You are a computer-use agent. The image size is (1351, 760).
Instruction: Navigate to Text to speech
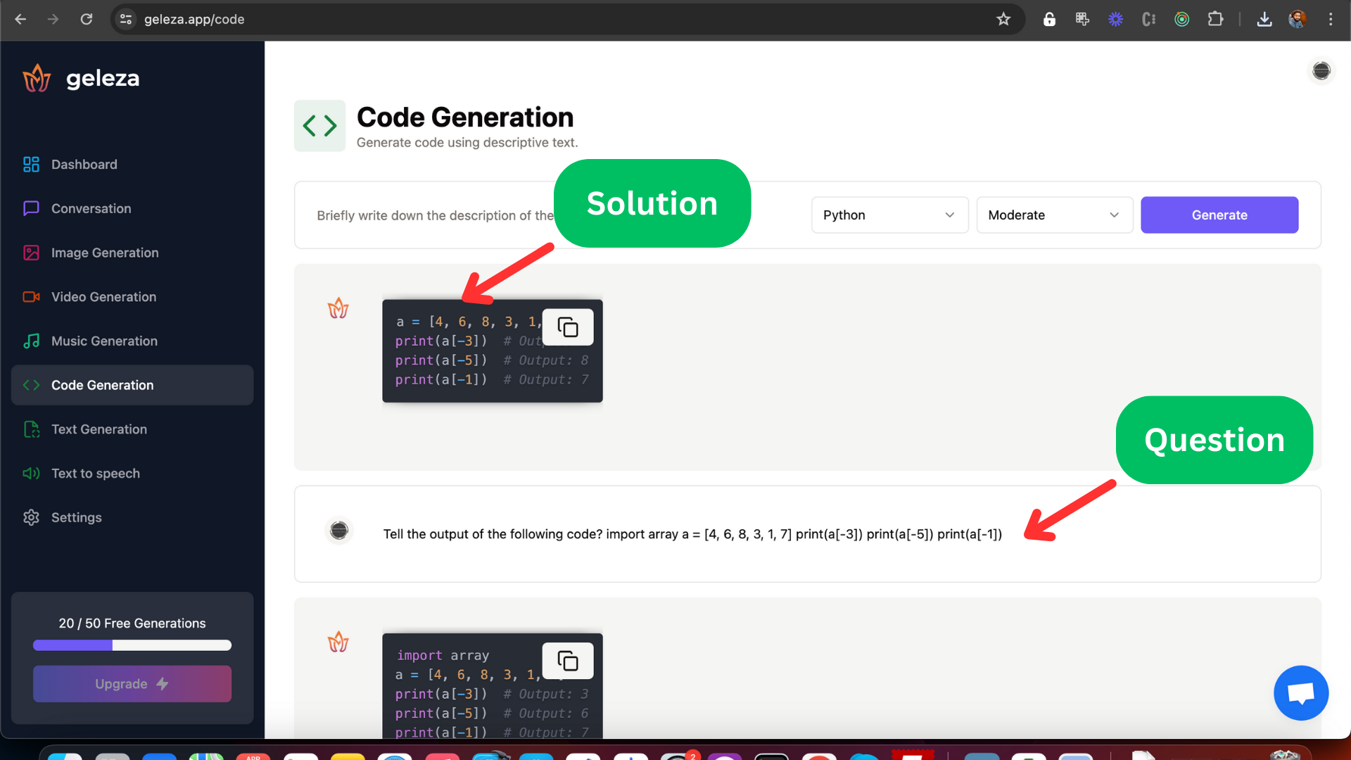tap(96, 474)
